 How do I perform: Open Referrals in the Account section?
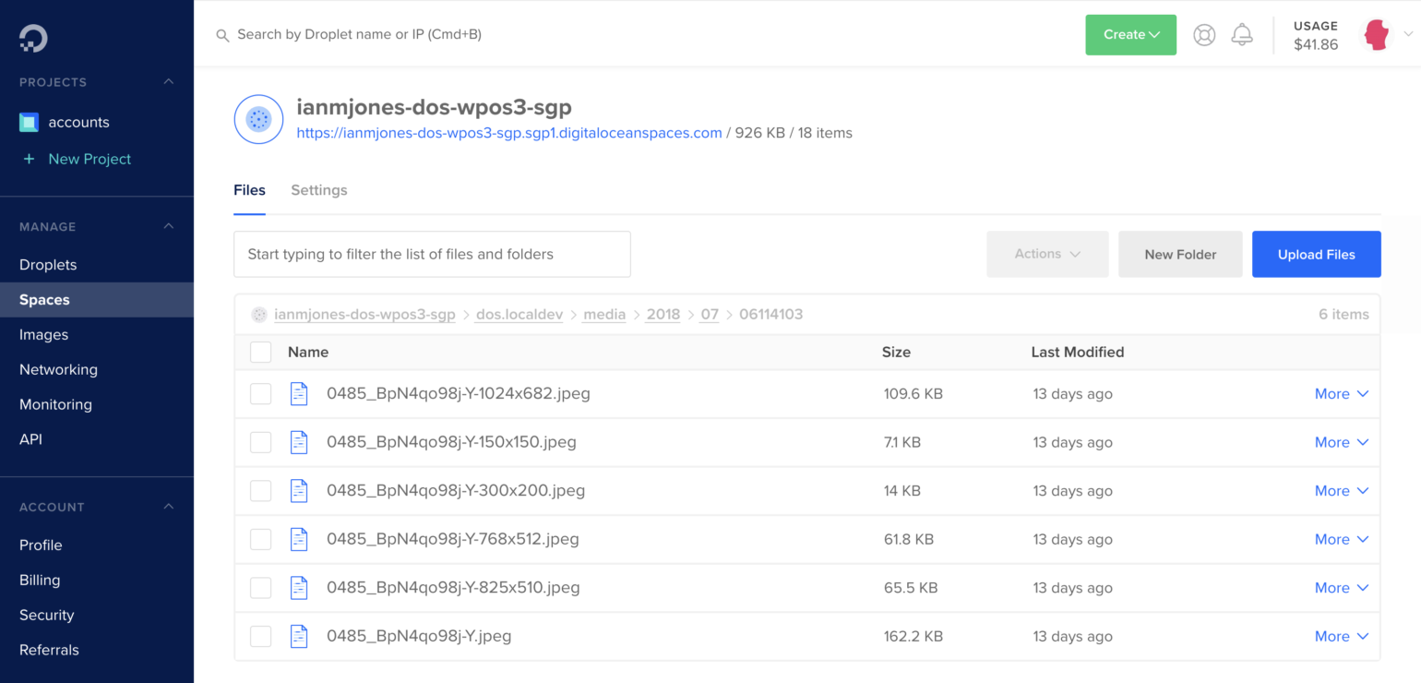[x=49, y=651]
